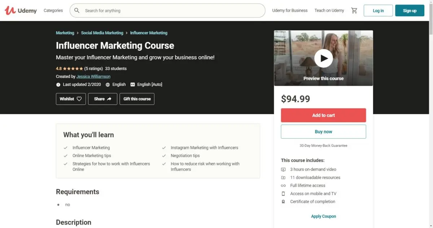This screenshot has width=433, height=228.
Task: Click the Udemy logo
Action: (21, 10)
